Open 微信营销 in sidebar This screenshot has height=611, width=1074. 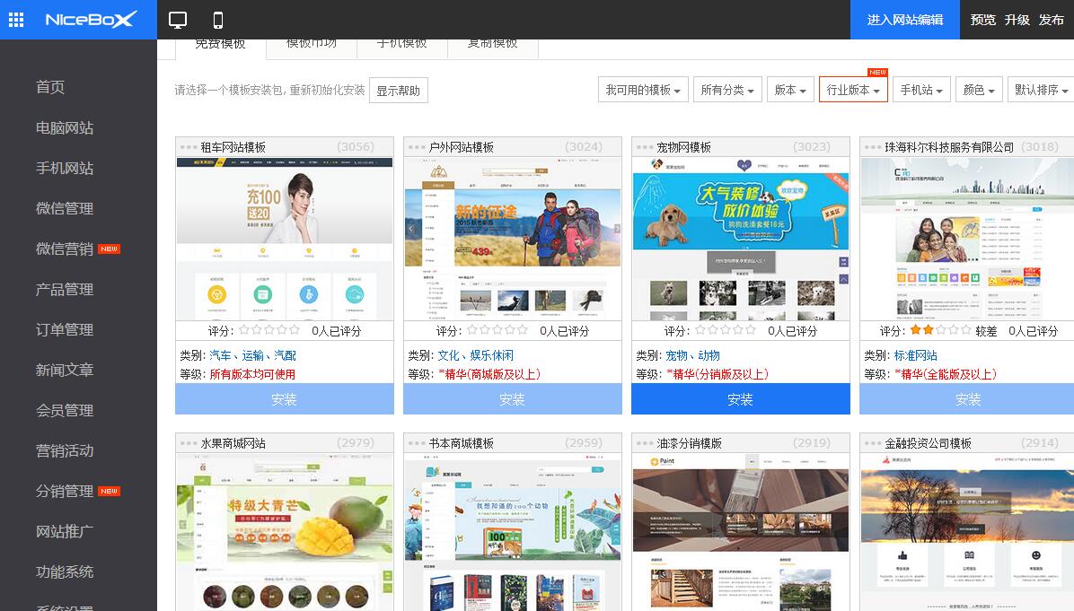(x=65, y=249)
